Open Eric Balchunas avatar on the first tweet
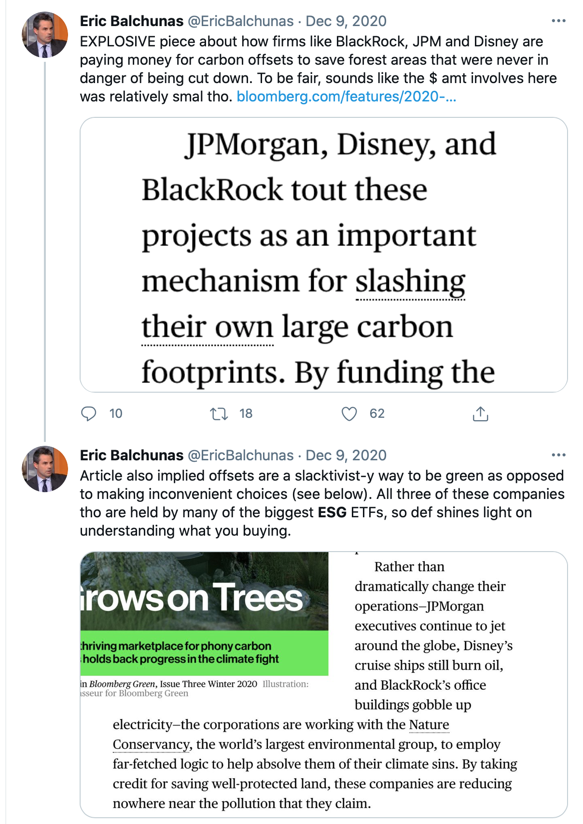The width and height of the screenshot is (583, 824). coord(45,35)
